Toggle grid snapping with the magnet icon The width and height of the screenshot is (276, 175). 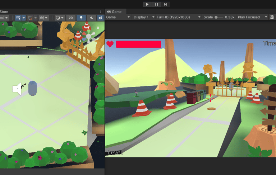tap(30, 18)
